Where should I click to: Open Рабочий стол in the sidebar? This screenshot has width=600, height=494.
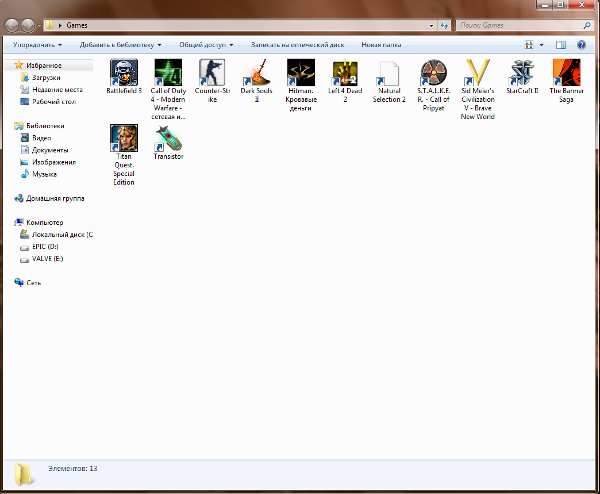pos(53,101)
